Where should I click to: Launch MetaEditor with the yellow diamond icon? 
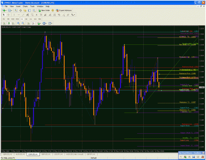pyautogui.click(x=53, y=10)
